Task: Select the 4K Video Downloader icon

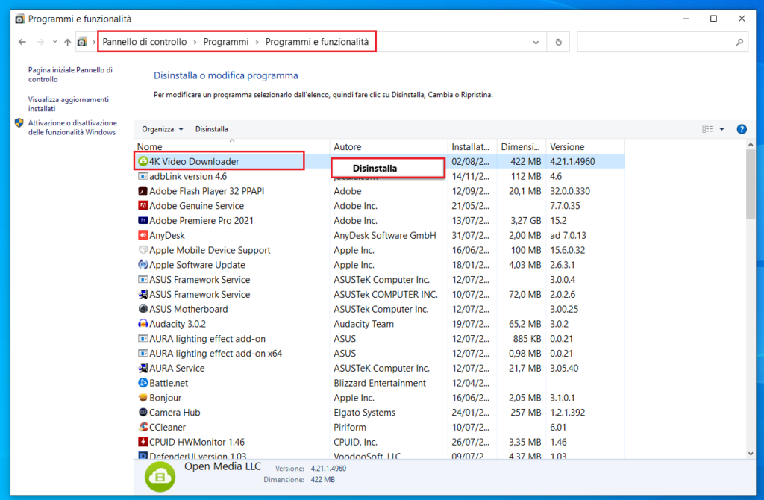Action: [143, 161]
